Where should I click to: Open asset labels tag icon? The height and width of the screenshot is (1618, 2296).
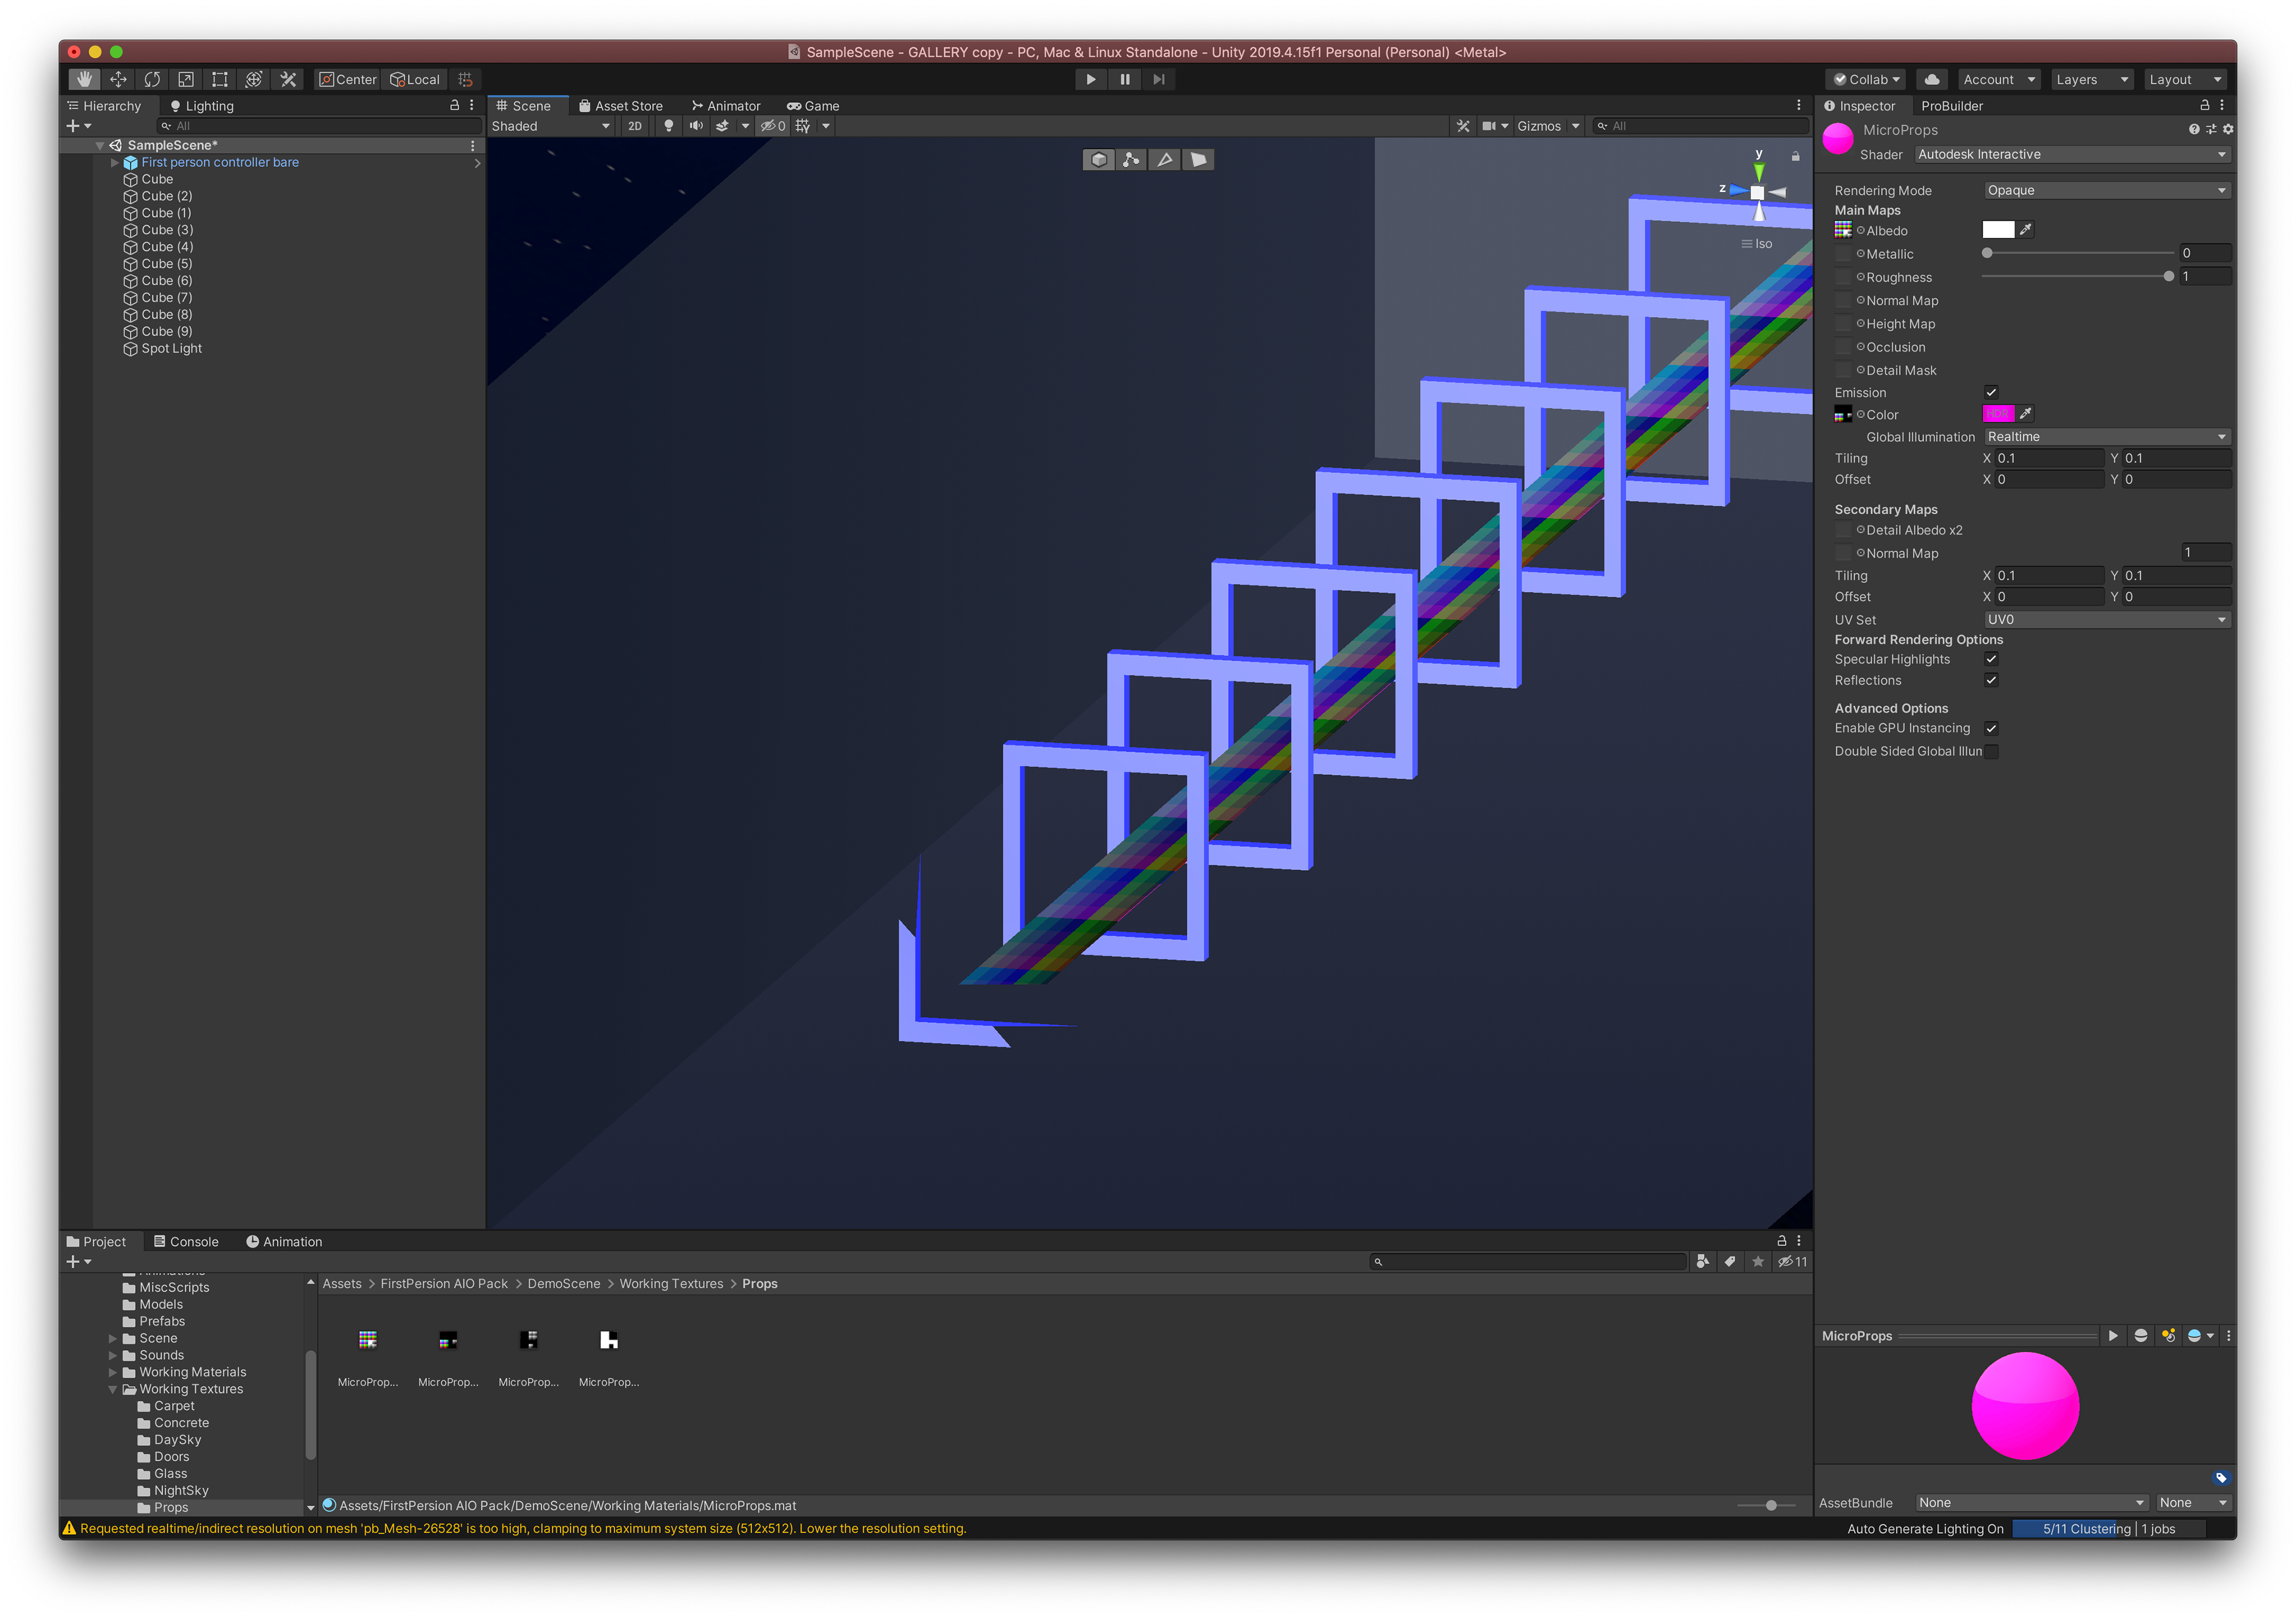click(2221, 1478)
